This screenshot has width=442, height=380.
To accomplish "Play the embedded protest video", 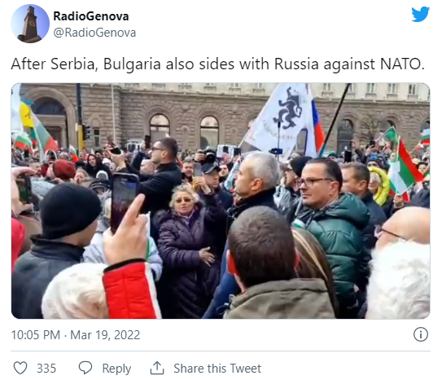I will pos(221,201).
